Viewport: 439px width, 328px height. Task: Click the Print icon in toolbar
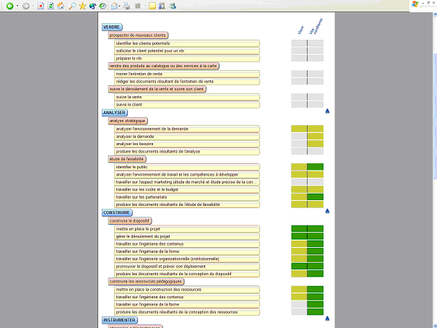(x=127, y=6)
